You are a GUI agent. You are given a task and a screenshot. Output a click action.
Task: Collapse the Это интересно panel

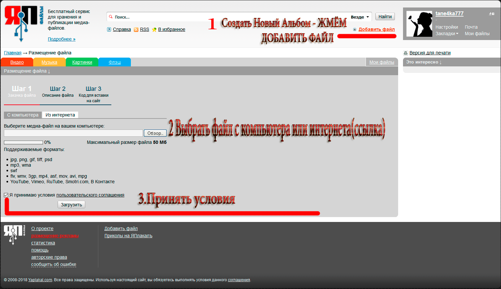point(424,62)
